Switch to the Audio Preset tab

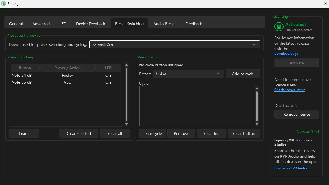pyautogui.click(x=164, y=24)
